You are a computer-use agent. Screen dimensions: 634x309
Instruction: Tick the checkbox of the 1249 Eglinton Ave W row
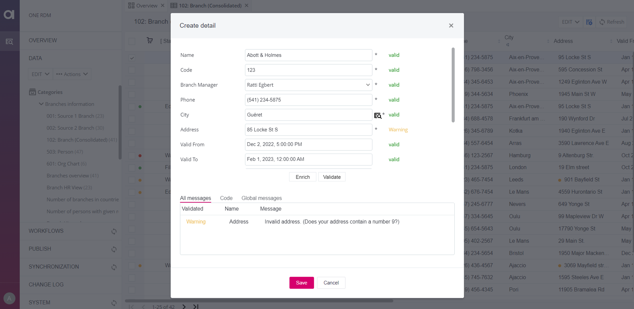point(132,82)
